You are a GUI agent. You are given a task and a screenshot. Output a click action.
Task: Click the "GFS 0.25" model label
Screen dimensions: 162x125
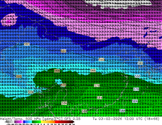pyautogui.click(x=72, y=119)
